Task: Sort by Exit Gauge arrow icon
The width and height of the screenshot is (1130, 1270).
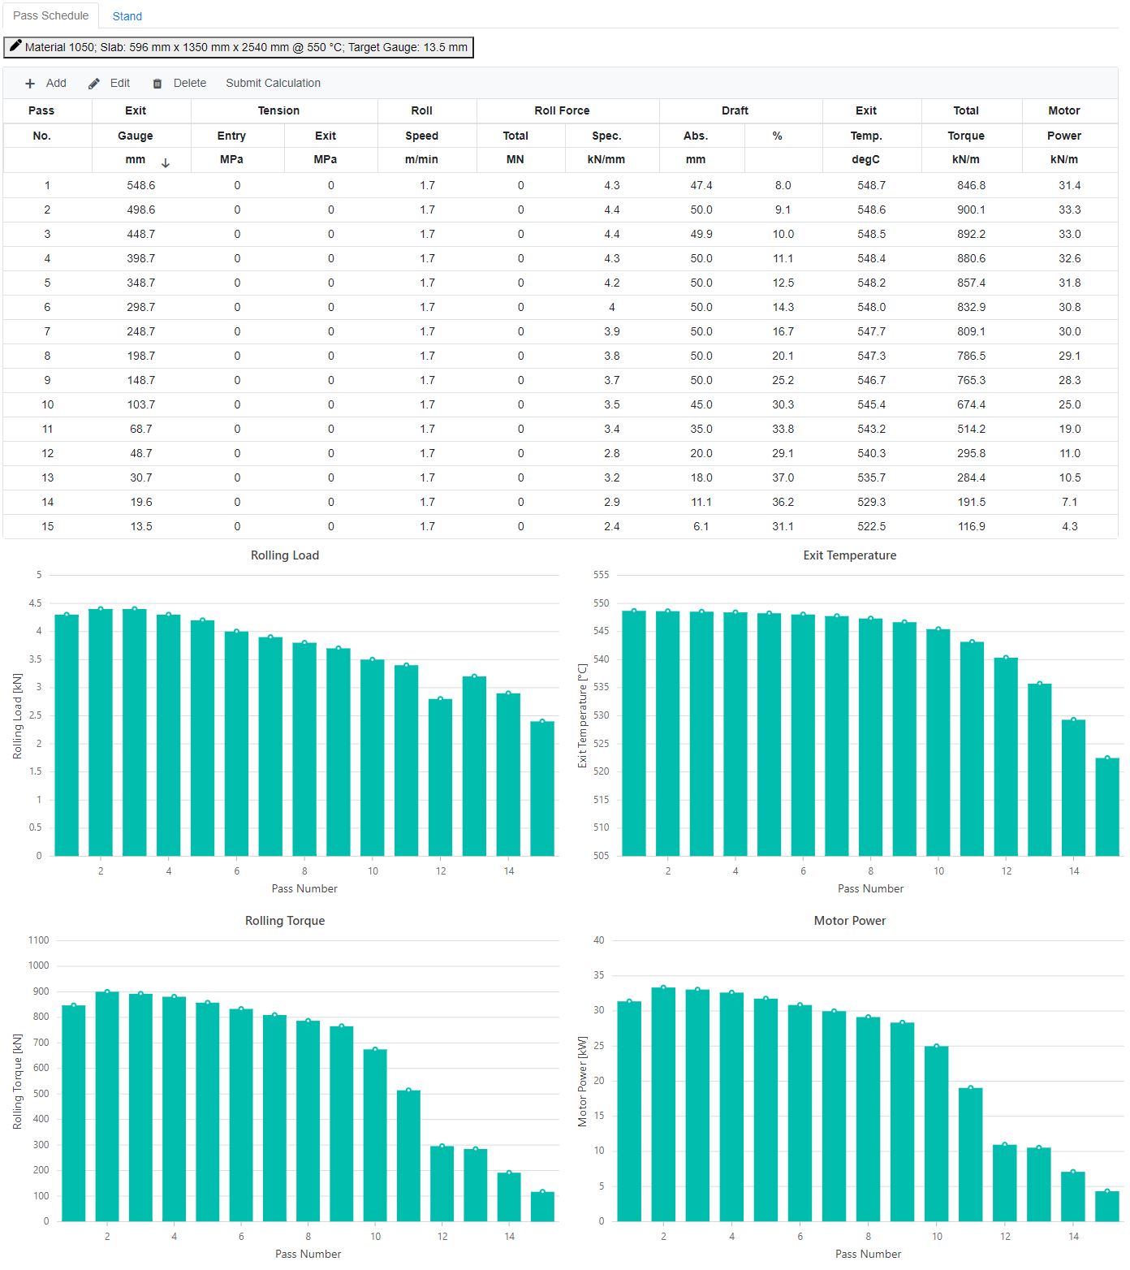Action: click(166, 162)
